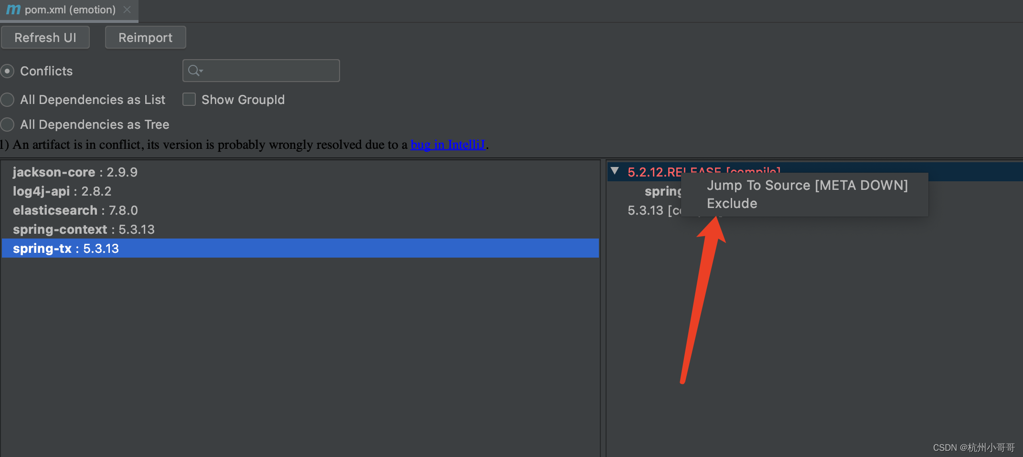Click the Maven Helper icon on the tab
Screen dimensions: 1023x457
pos(12,9)
